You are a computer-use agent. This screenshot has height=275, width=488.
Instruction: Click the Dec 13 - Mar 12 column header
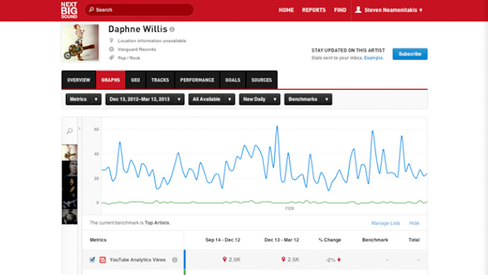tap(281, 240)
